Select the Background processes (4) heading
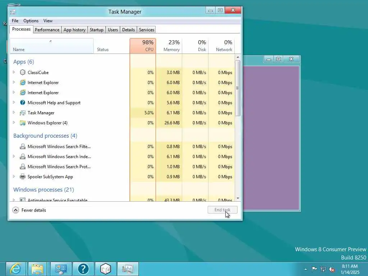The width and height of the screenshot is (368, 276). pos(45,135)
